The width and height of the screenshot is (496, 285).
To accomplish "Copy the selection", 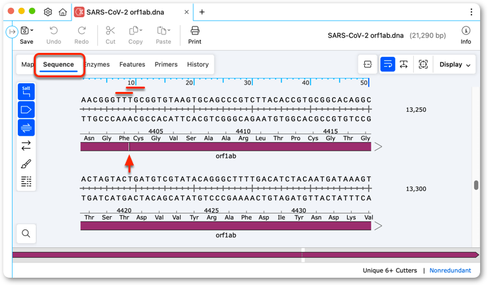I will pyautogui.click(x=135, y=36).
